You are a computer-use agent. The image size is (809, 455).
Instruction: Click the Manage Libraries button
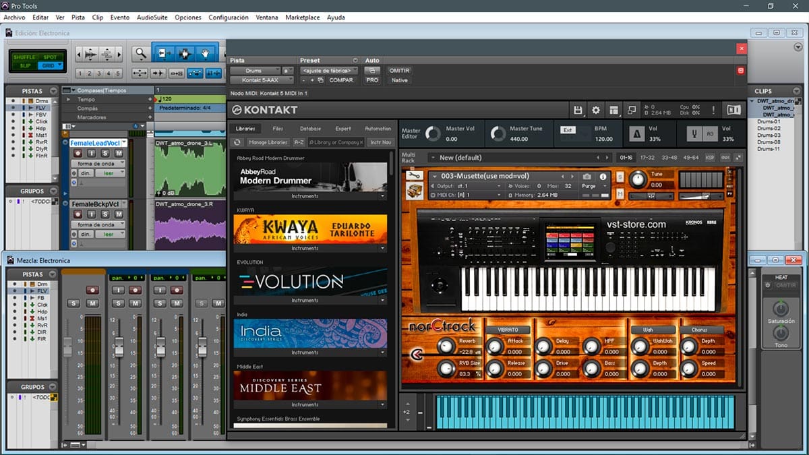click(268, 142)
